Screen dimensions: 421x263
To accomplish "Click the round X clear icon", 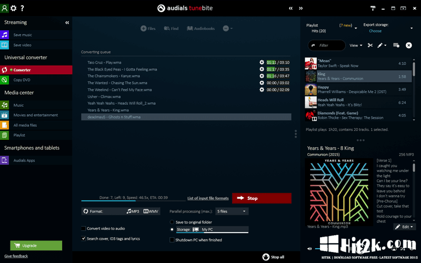I will (409, 45).
